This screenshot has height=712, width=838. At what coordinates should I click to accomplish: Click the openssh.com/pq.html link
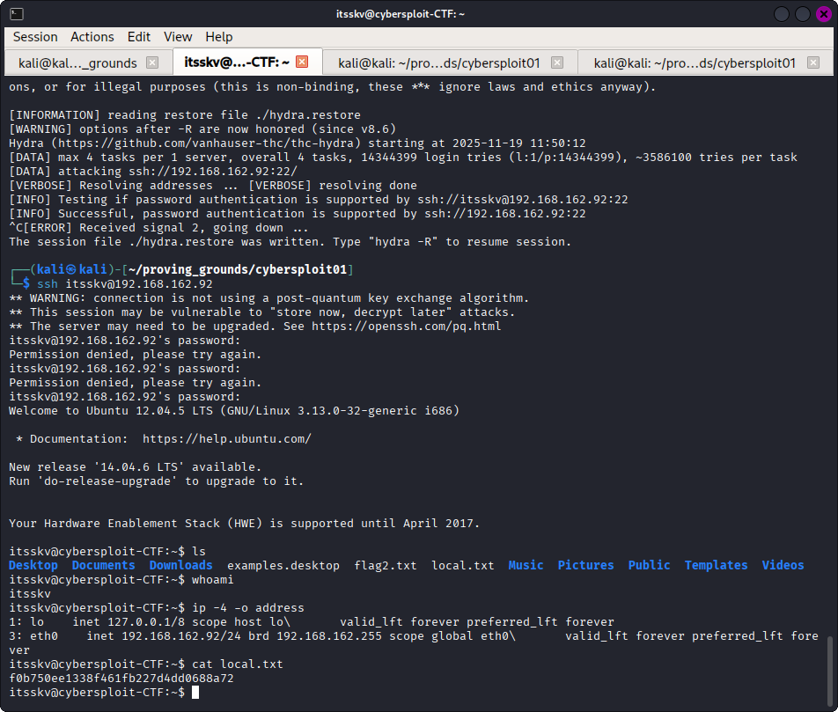[406, 326]
